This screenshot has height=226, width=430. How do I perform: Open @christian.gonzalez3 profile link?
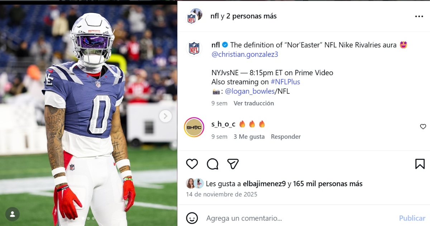pyautogui.click(x=245, y=54)
